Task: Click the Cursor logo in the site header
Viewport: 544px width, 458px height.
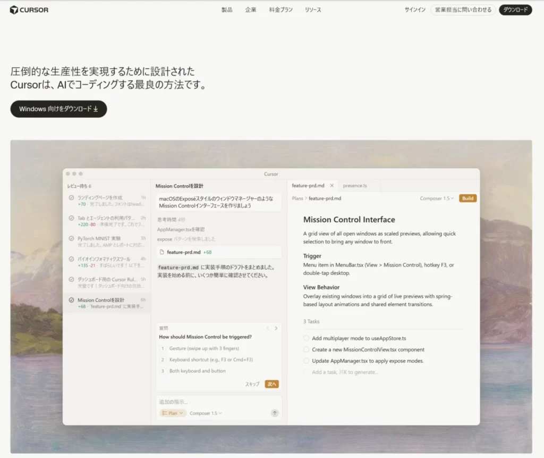Action: [x=29, y=10]
